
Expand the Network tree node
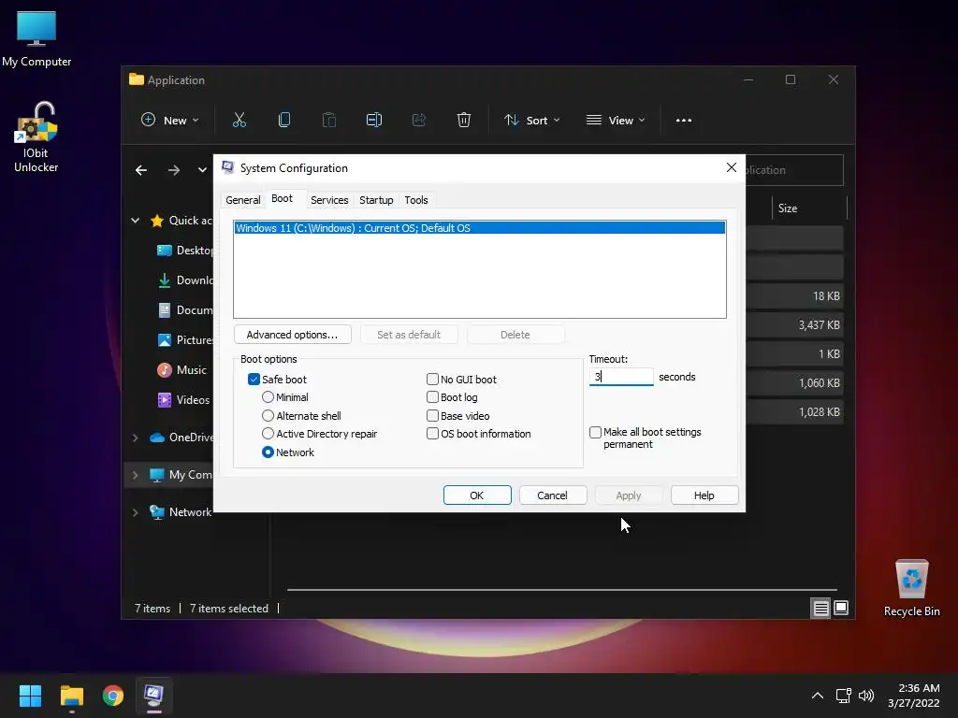[136, 513]
